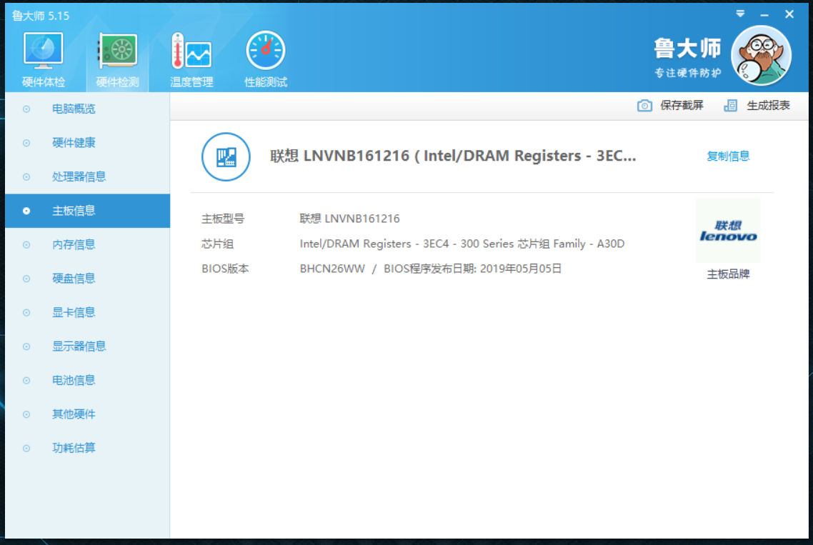Screen dimensions: 813x545
Task: Click 复制信息 to copy info
Action: pos(728,156)
